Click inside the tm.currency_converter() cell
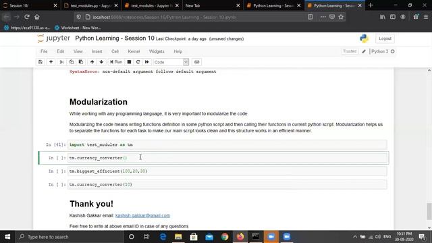432x243 pixels. [227, 158]
